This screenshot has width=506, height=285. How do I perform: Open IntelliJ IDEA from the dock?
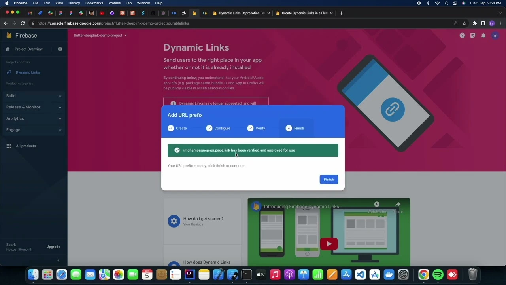[190, 274]
